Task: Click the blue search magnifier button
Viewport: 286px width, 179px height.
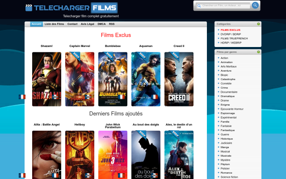Action: coord(255,5)
